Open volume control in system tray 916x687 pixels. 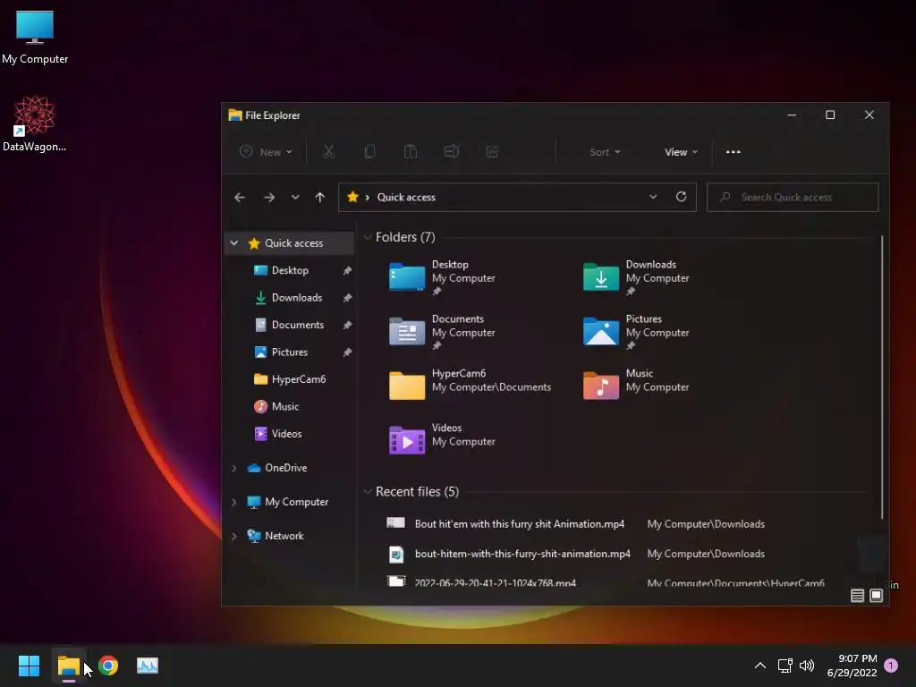[807, 666]
